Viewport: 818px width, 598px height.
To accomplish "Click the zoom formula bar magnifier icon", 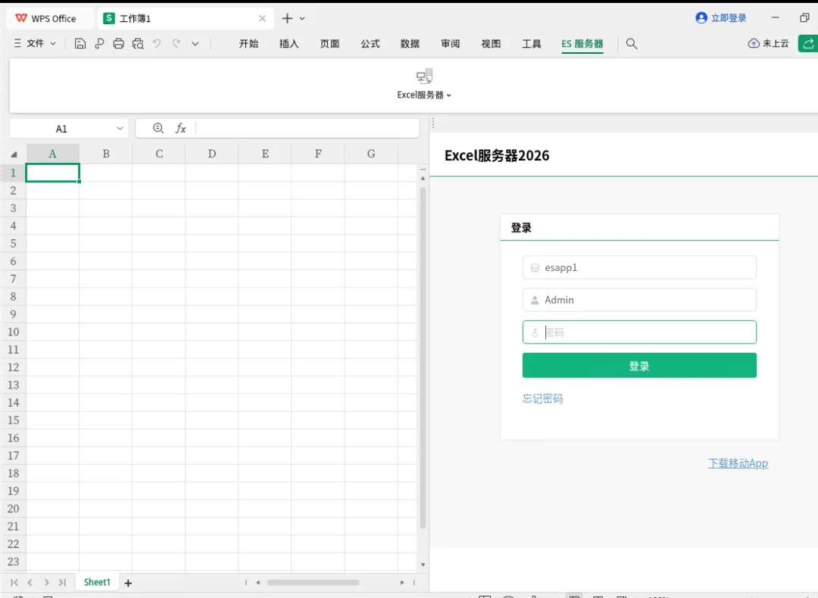I will coord(158,128).
